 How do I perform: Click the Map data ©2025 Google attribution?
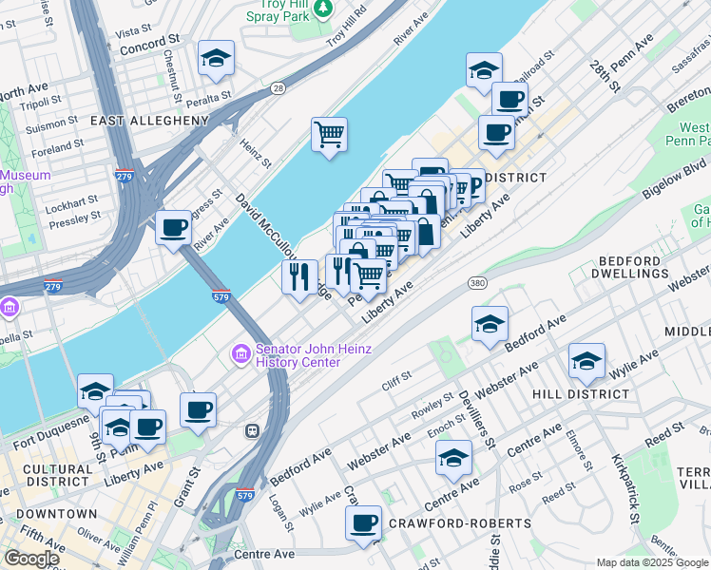coord(653,562)
